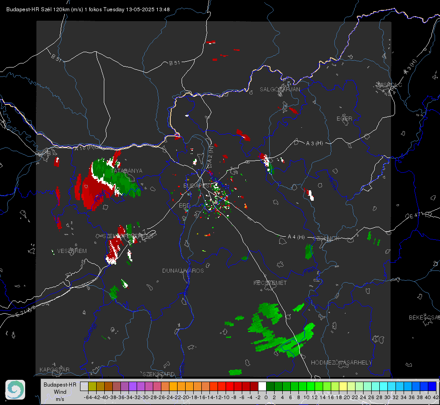Pick the pale yellow legend swatch
440x405 pixels.
coord(343,386)
